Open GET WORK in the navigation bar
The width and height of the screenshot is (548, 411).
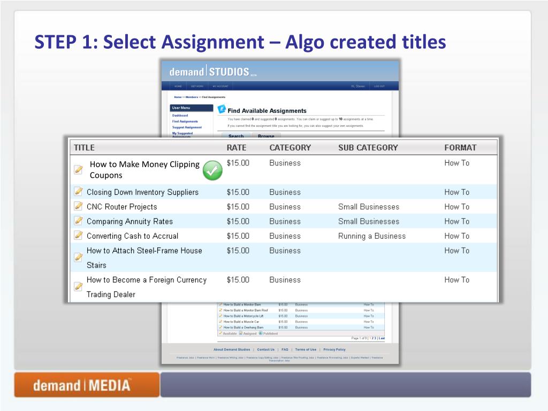pyautogui.click(x=197, y=86)
